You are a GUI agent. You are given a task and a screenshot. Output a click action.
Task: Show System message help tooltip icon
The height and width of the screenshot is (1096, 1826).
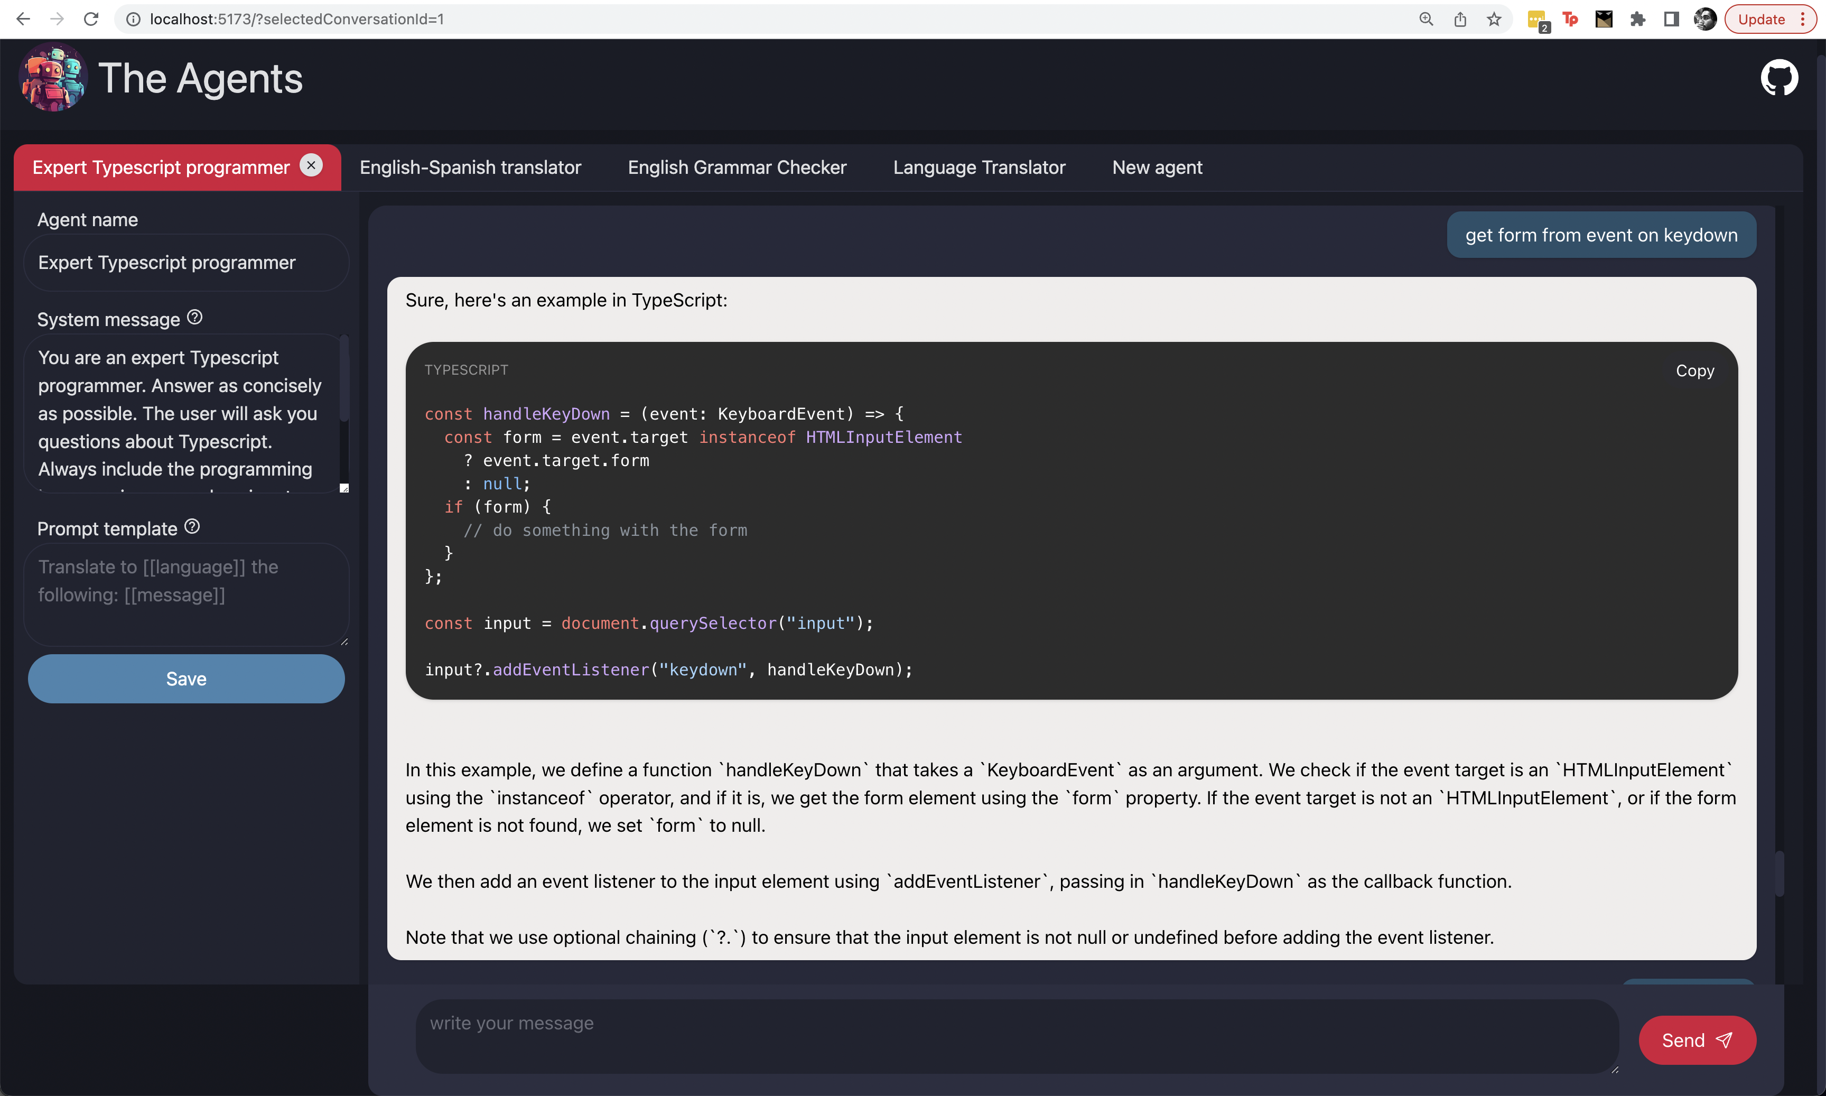click(x=195, y=318)
